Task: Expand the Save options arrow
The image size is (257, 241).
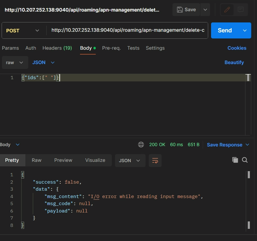Action: (x=205, y=10)
